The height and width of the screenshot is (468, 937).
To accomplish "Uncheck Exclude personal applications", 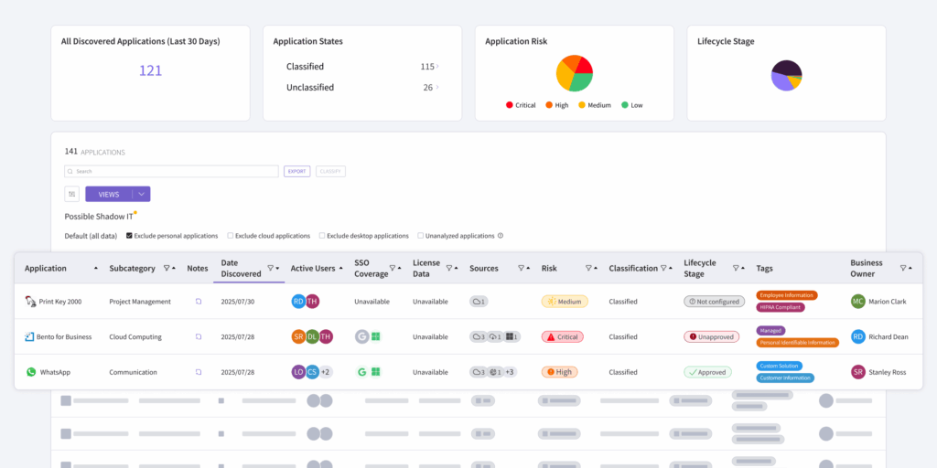I will tap(129, 236).
